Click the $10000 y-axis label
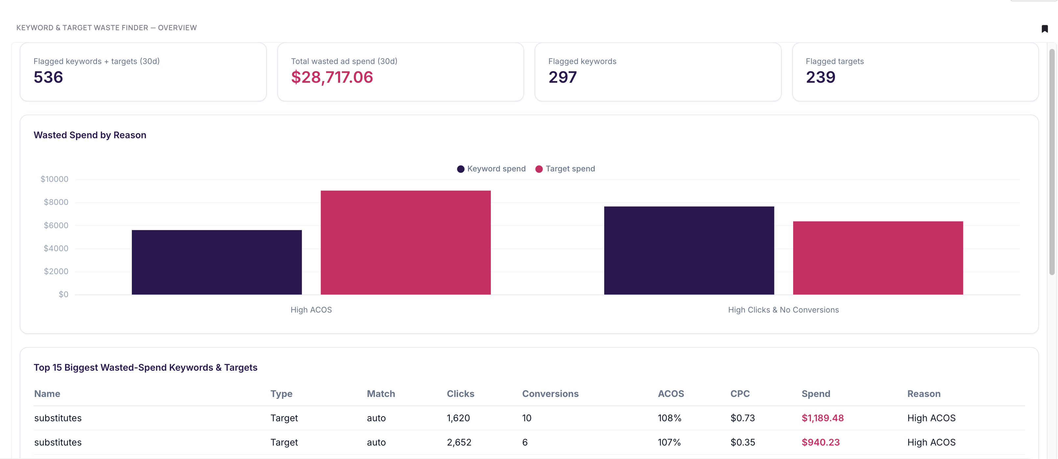The width and height of the screenshot is (1058, 459). point(54,179)
